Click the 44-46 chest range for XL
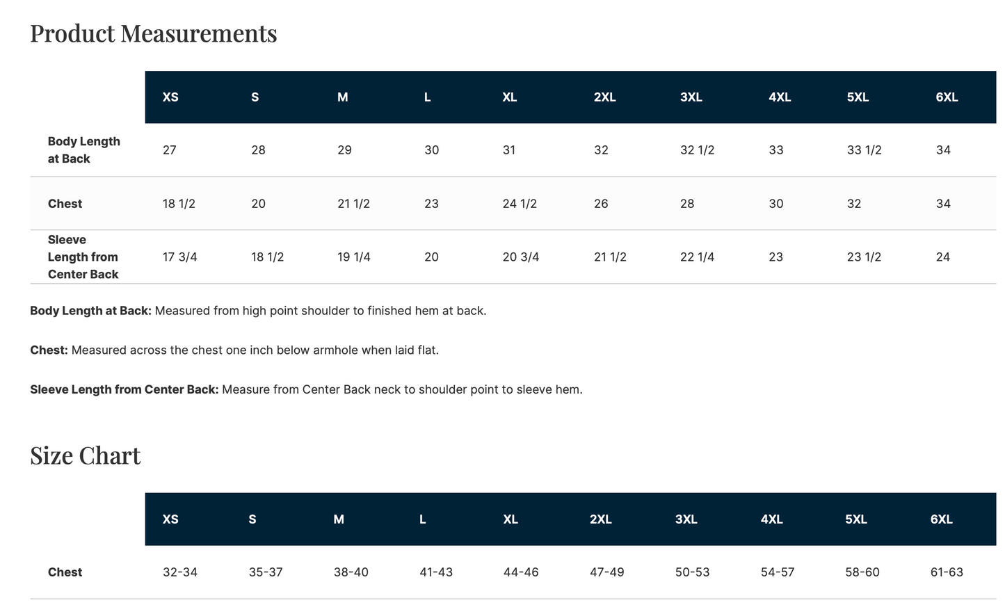The image size is (1005, 614). pos(521,572)
